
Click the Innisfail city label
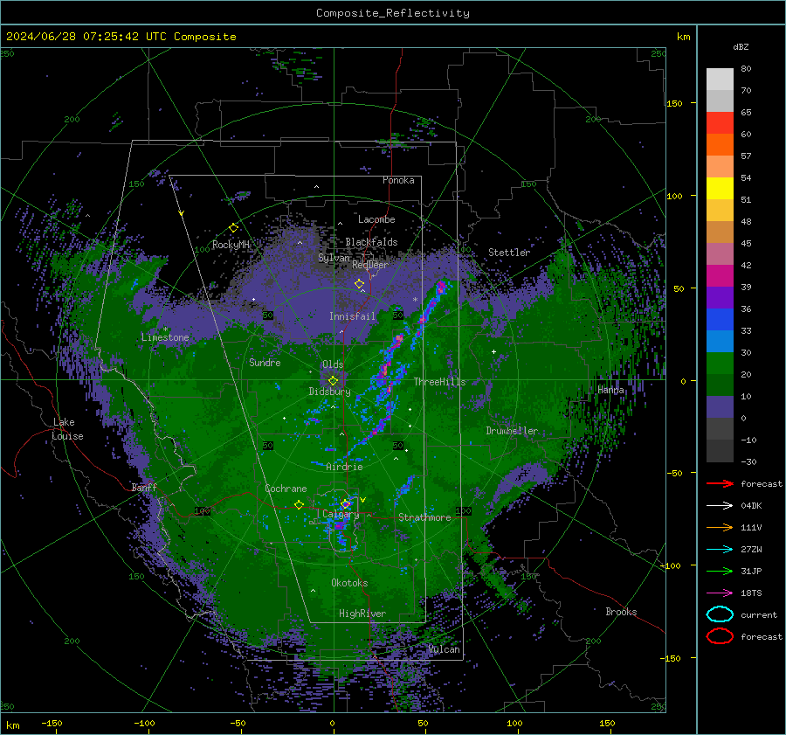point(352,316)
